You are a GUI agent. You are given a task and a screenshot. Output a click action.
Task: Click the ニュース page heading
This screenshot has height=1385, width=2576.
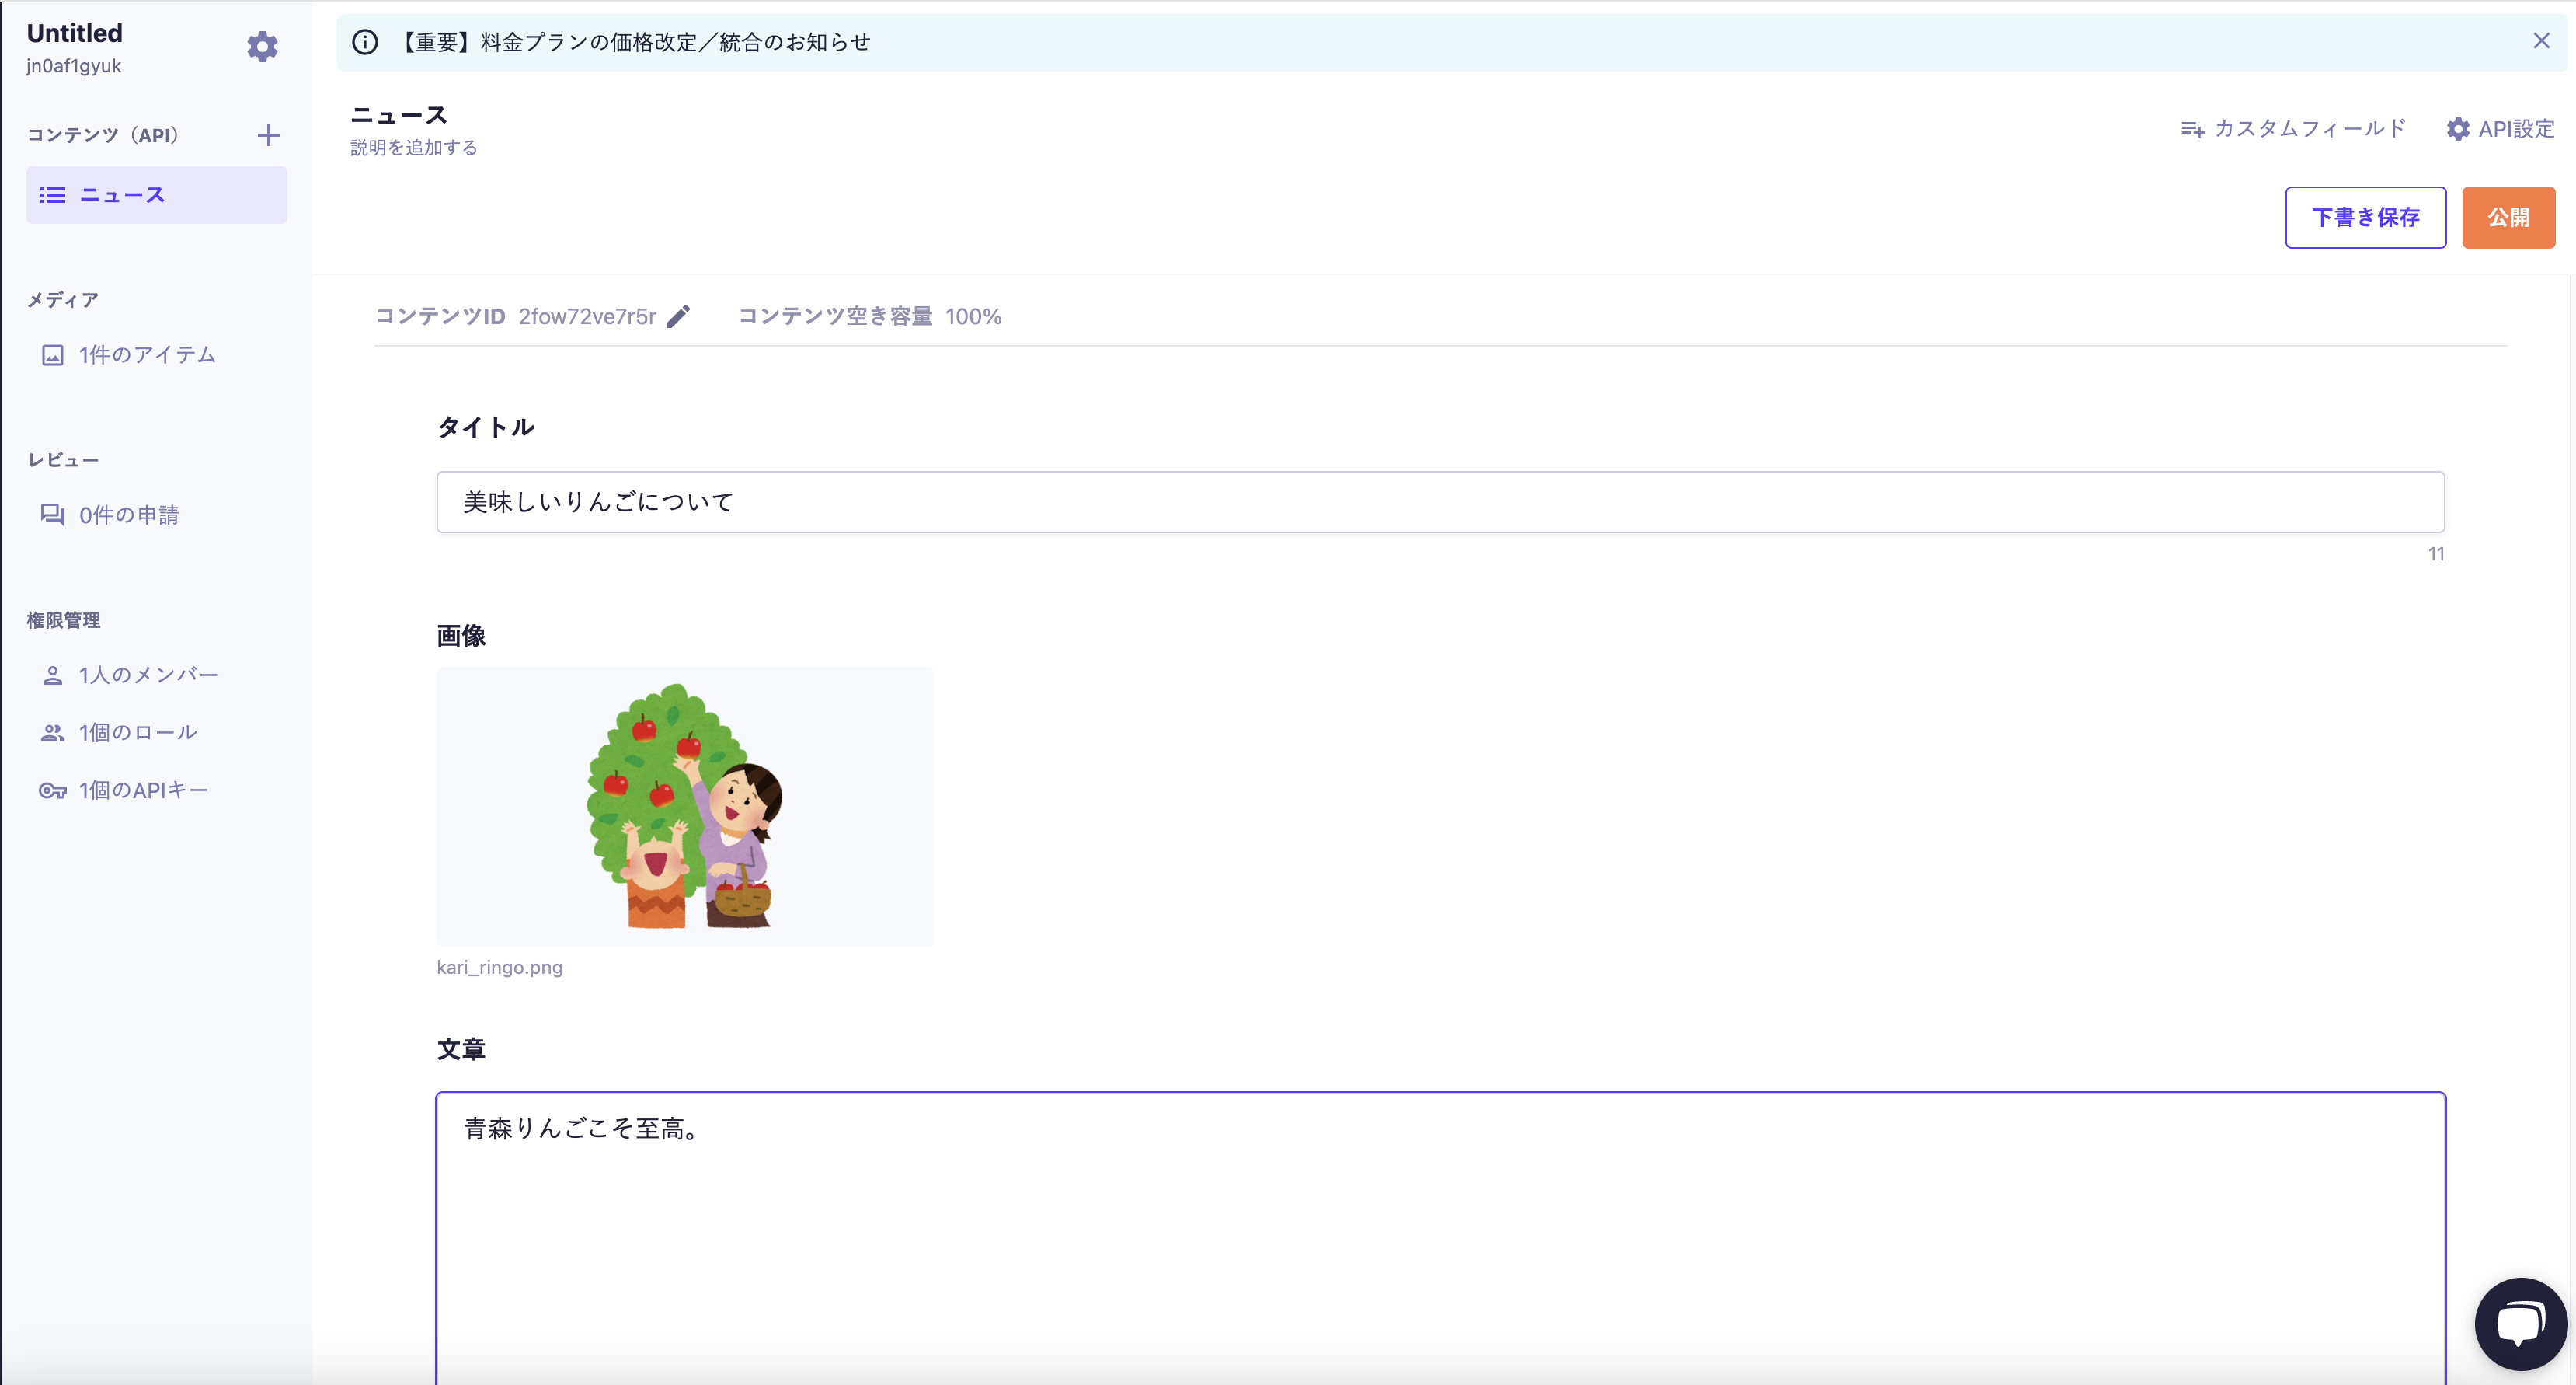click(398, 115)
